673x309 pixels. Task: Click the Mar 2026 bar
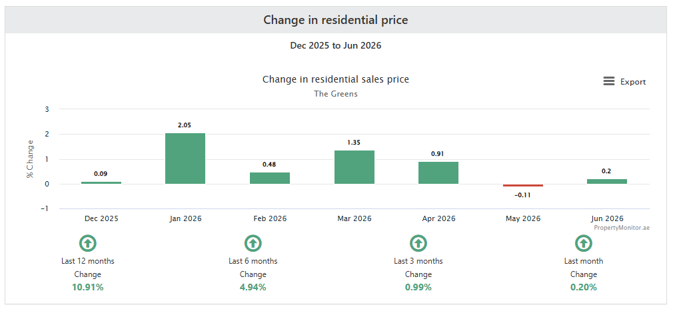(x=354, y=167)
